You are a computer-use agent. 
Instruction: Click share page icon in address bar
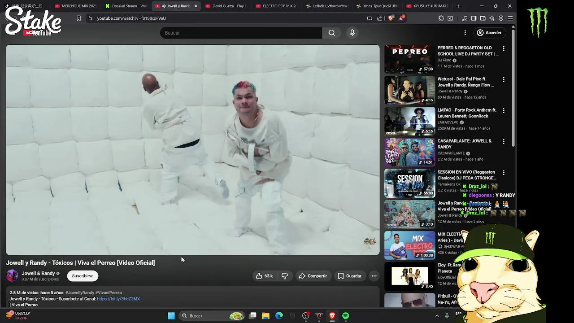pyautogui.click(x=380, y=18)
